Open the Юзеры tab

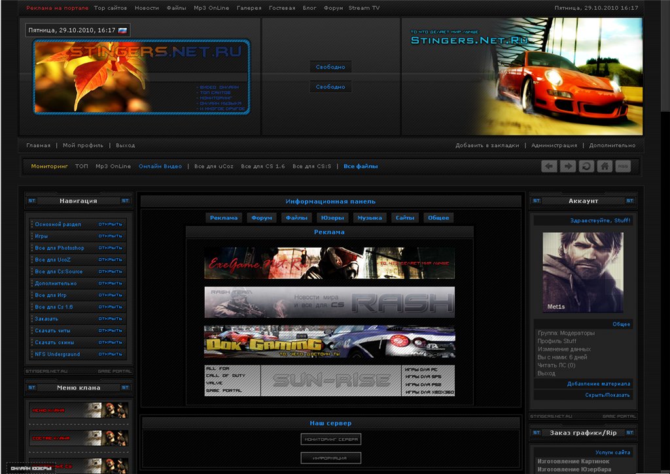[333, 218]
